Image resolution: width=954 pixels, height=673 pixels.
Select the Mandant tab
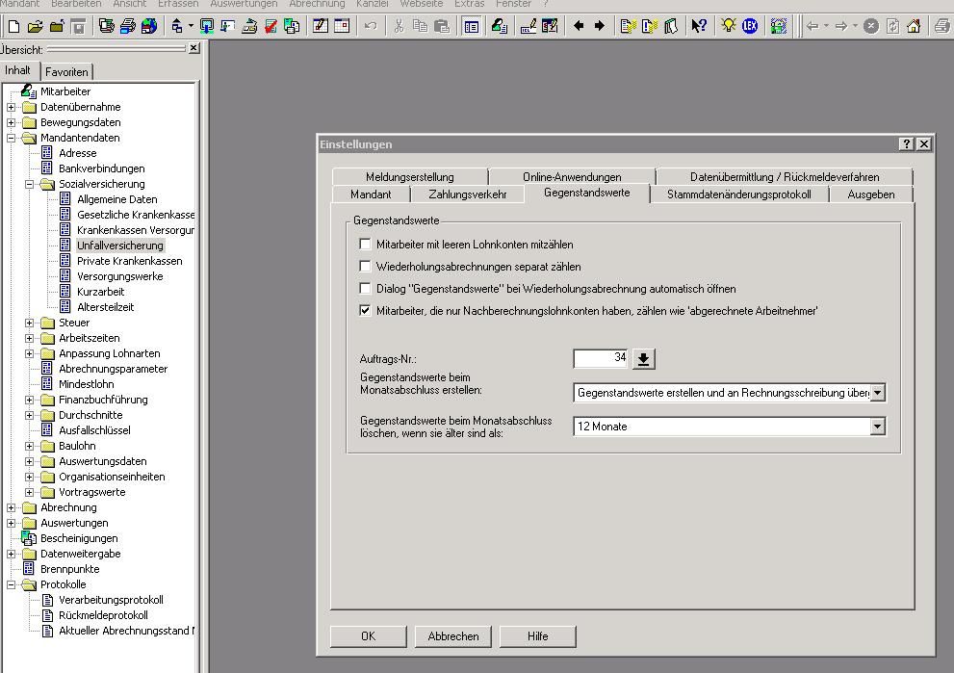(371, 194)
